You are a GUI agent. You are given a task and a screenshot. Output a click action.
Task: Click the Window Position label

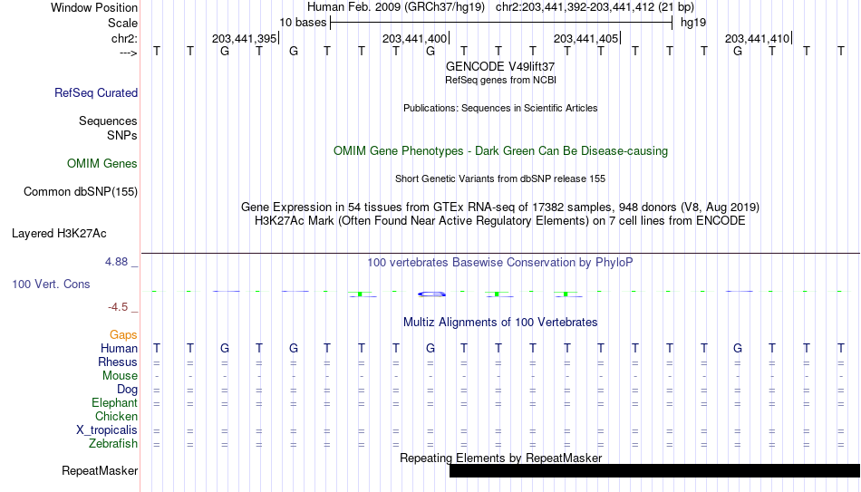(94, 7)
